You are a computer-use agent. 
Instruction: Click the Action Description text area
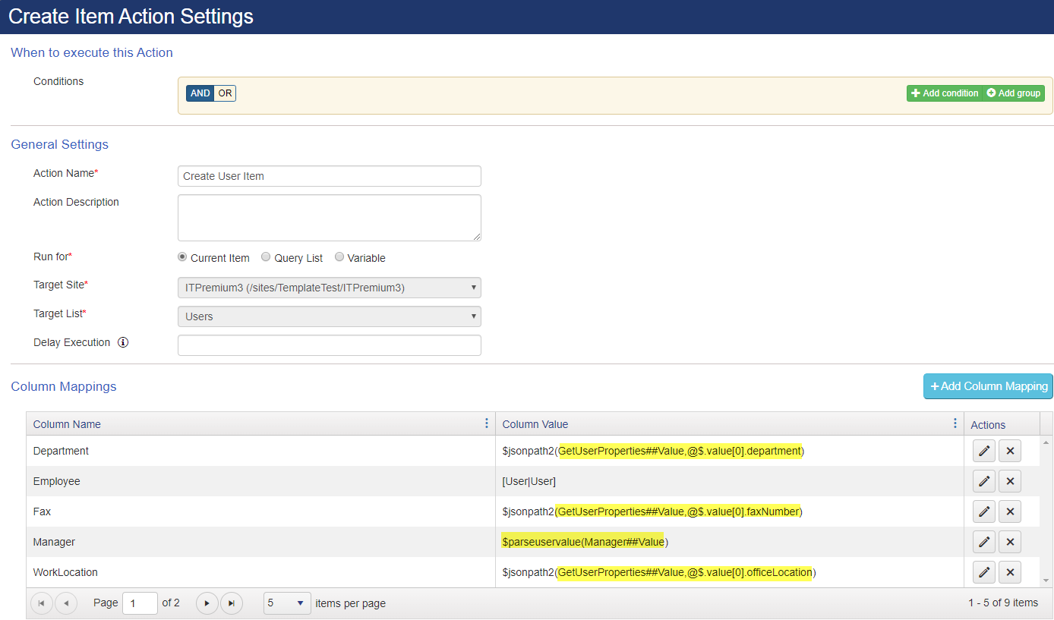click(329, 218)
